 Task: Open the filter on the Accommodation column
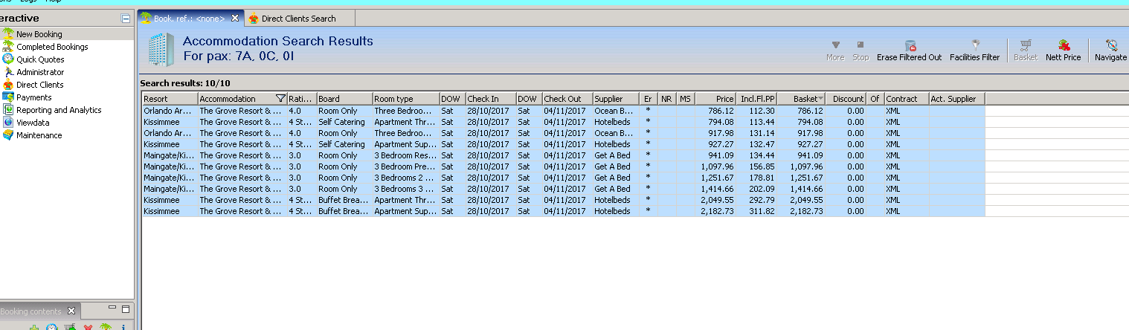pos(280,99)
